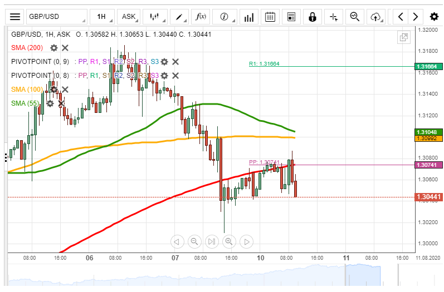444x292 pixels.
Task: Click the magnifier chart zoom tool
Action: (355, 17)
